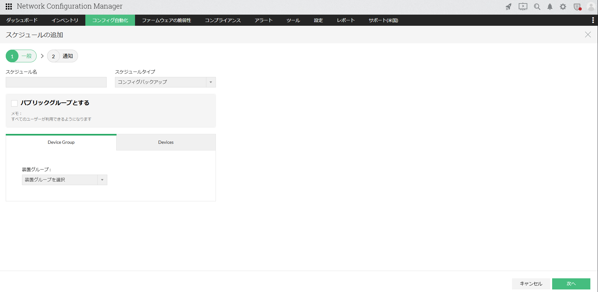The height and width of the screenshot is (292, 598).
Task: Select wizard step 1 一般
Action: pyautogui.click(x=21, y=56)
